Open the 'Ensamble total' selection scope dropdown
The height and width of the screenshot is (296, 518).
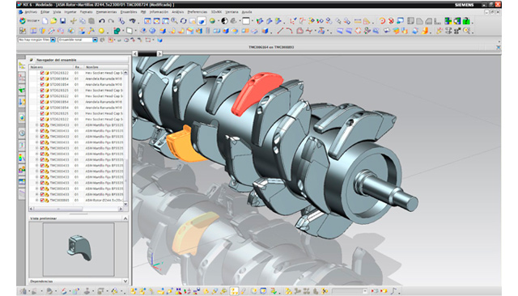pos(96,40)
